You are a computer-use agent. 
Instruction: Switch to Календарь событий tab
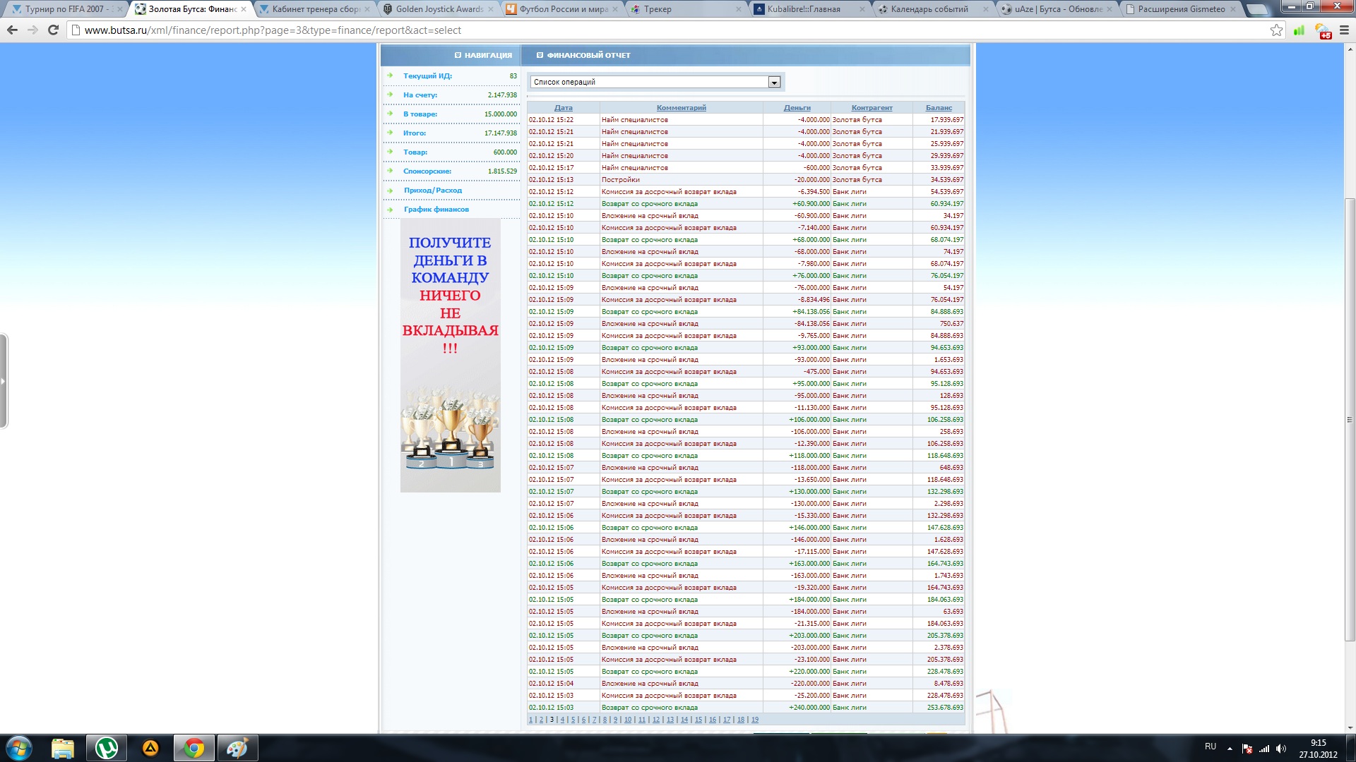tap(929, 9)
